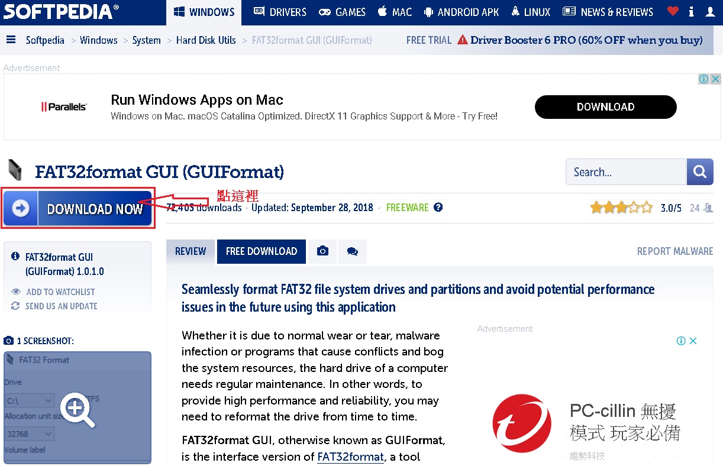
Task: Click the camera icon by 1 SCREENSHOT
Action: pyautogui.click(x=8, y=341)
